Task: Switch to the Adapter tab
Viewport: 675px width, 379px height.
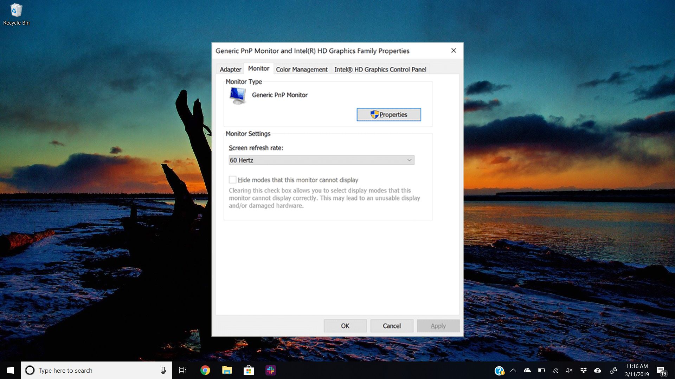Action: [x=230, y=69]
